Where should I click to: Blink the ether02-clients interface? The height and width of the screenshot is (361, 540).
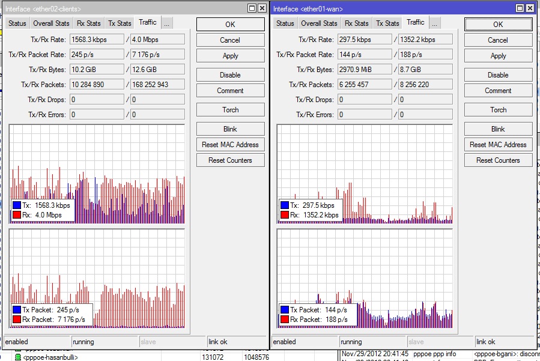[x=231, y=129]
